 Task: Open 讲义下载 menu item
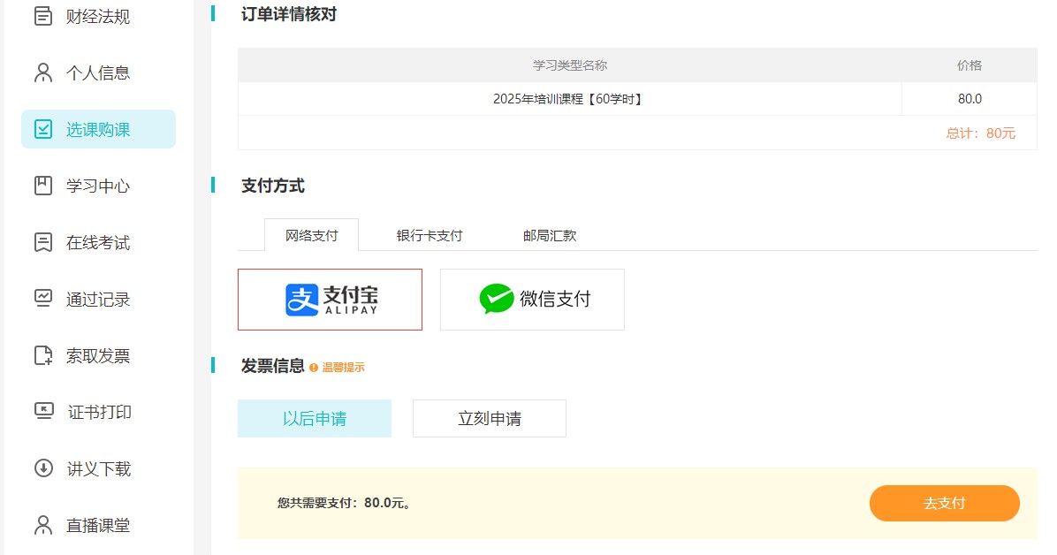(98, 468)
